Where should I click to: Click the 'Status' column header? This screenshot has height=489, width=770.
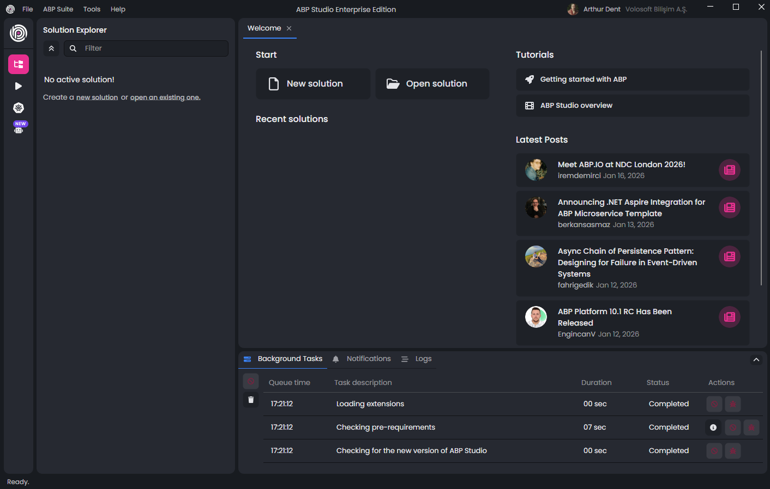click(x=658, y=383)
